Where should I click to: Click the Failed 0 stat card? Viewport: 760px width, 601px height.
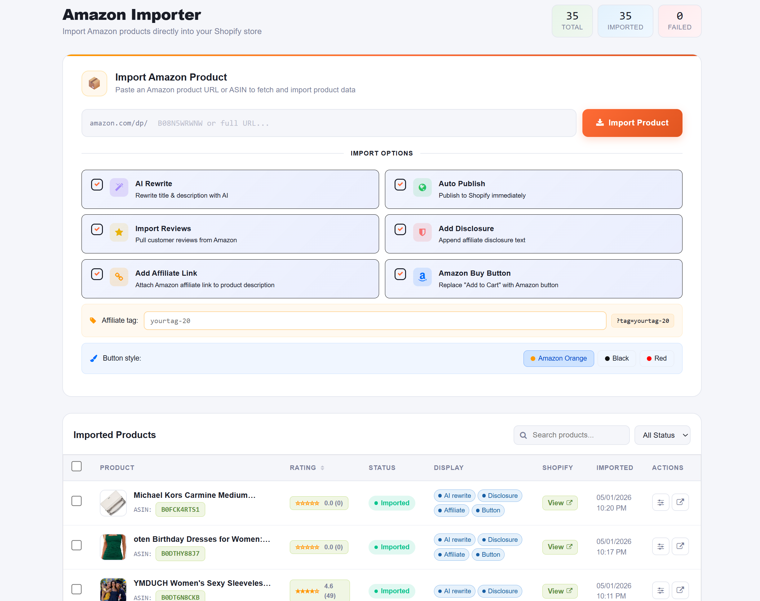pyautogui.click(x=680, y=21)
